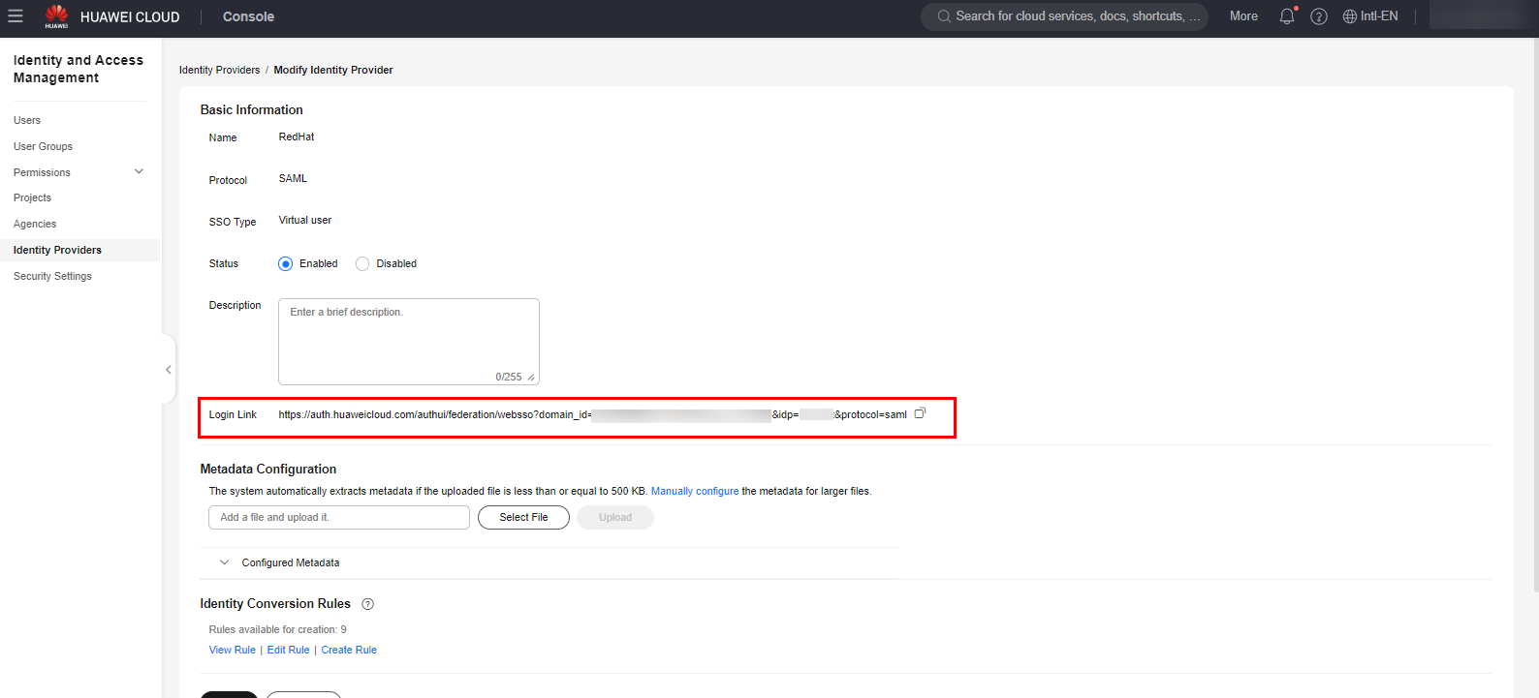Open the More menu in header

[1243, 16]
